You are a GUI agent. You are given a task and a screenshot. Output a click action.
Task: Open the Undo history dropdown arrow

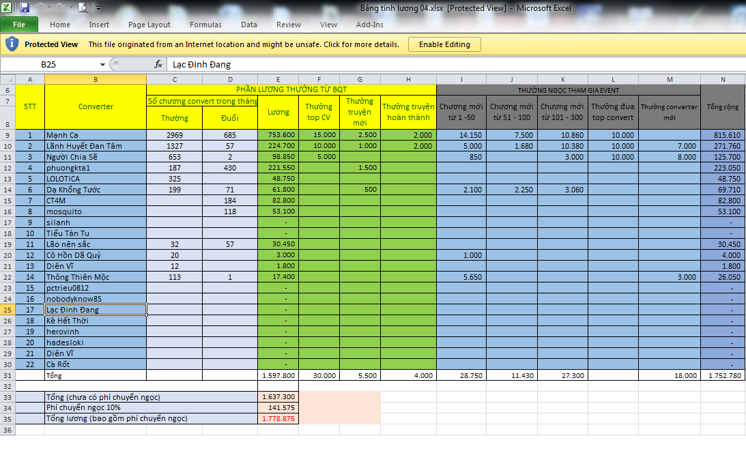click(x=50, y=9)
